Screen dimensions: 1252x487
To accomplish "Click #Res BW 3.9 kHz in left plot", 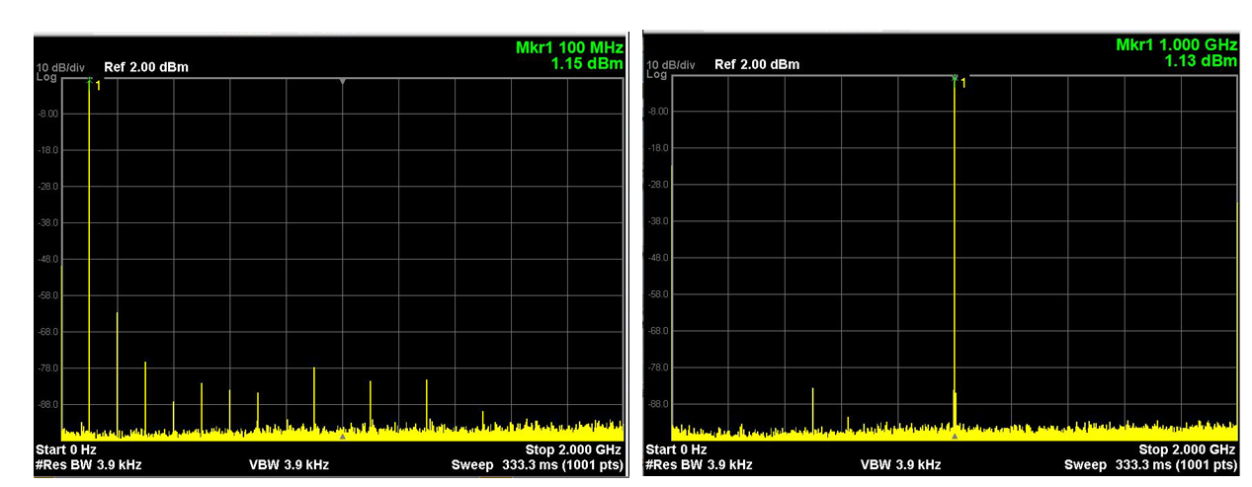I will pyautogui.click(x=88, y=464).
